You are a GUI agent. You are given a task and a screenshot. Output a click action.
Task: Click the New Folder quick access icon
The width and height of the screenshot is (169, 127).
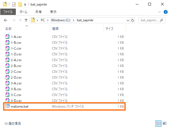click(20, 4)
